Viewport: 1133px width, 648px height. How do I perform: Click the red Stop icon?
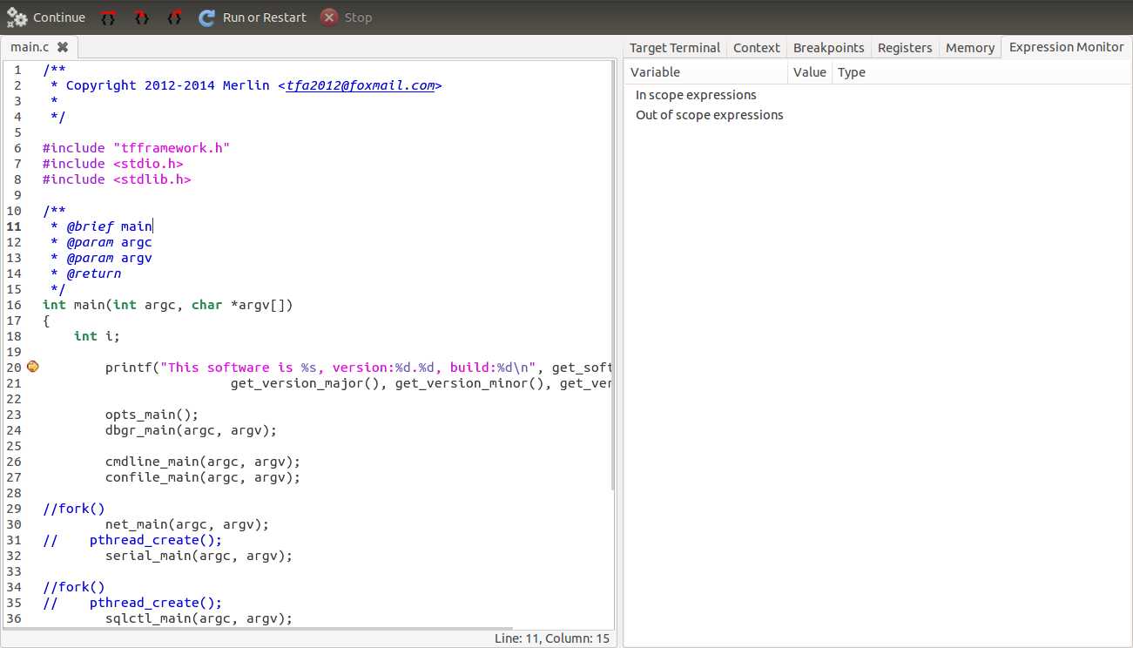click(328, 17)
